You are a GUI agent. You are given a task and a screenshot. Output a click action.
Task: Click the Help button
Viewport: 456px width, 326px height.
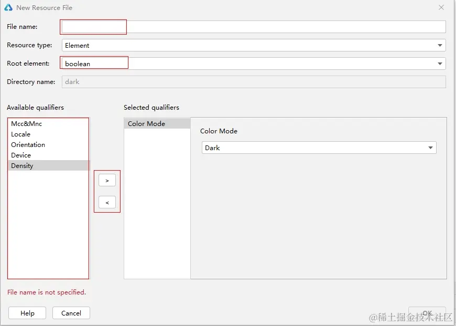(27, 313)
